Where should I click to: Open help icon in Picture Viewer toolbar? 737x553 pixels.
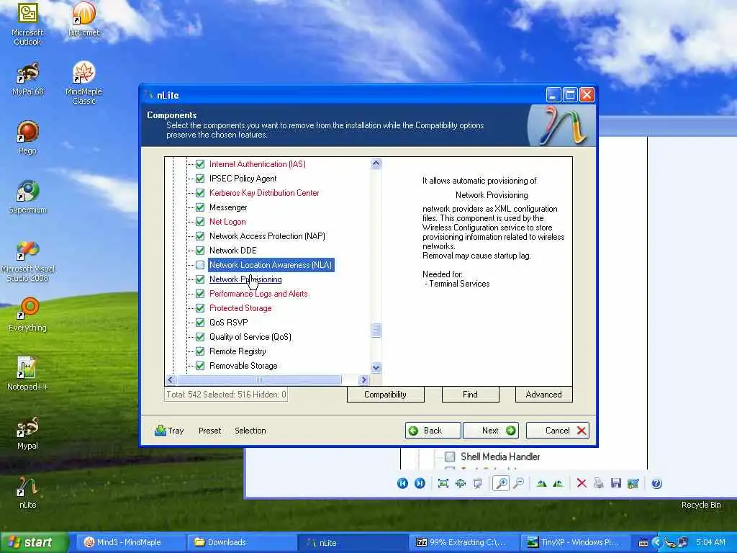(x=656, y=483)
